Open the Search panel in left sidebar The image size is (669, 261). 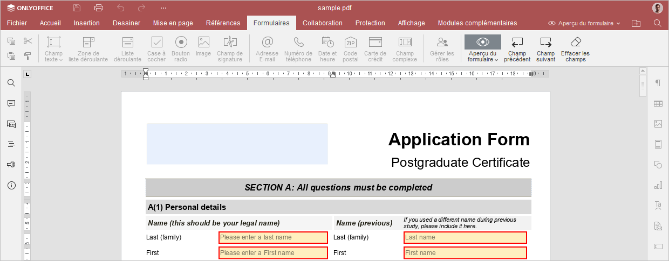tap(11, 83)
